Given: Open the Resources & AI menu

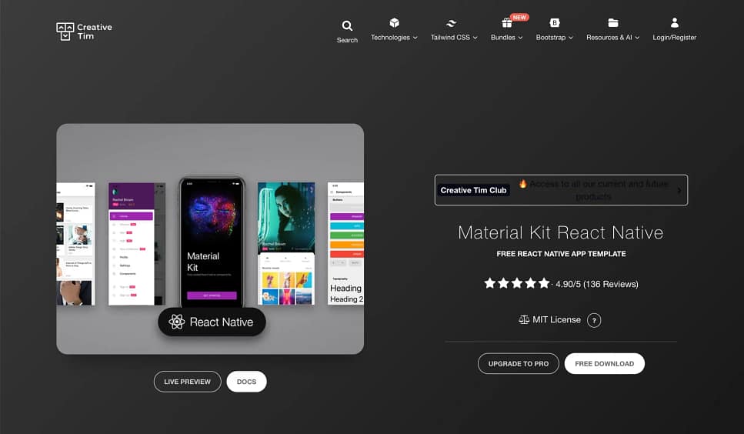Looking at the screenshot, I should [x=612, y=37].
